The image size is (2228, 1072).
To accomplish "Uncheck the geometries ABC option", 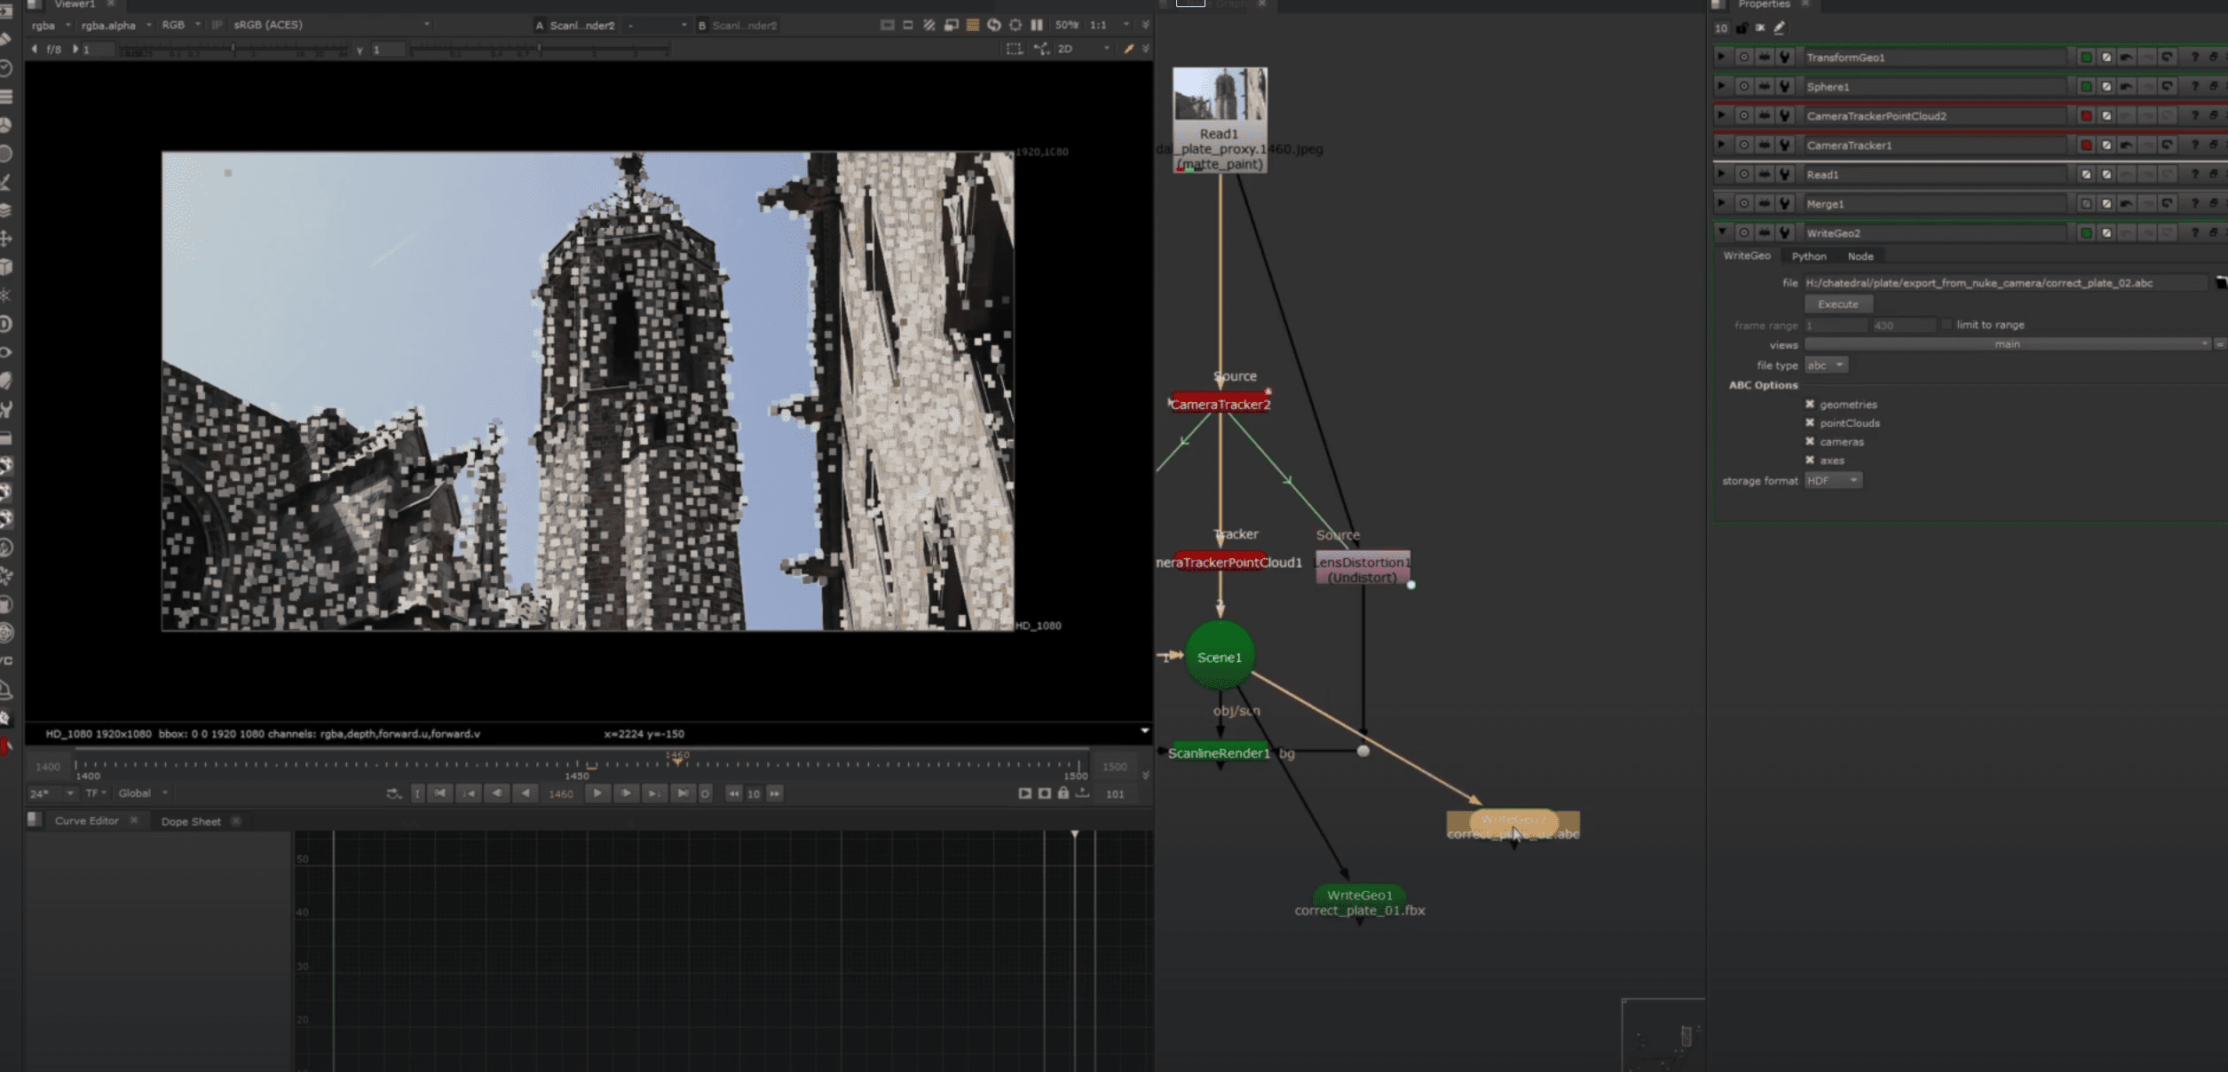I will (1810, 405).
